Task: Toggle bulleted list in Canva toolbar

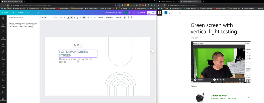Action: pyautogui.click(x=92, y=18)
